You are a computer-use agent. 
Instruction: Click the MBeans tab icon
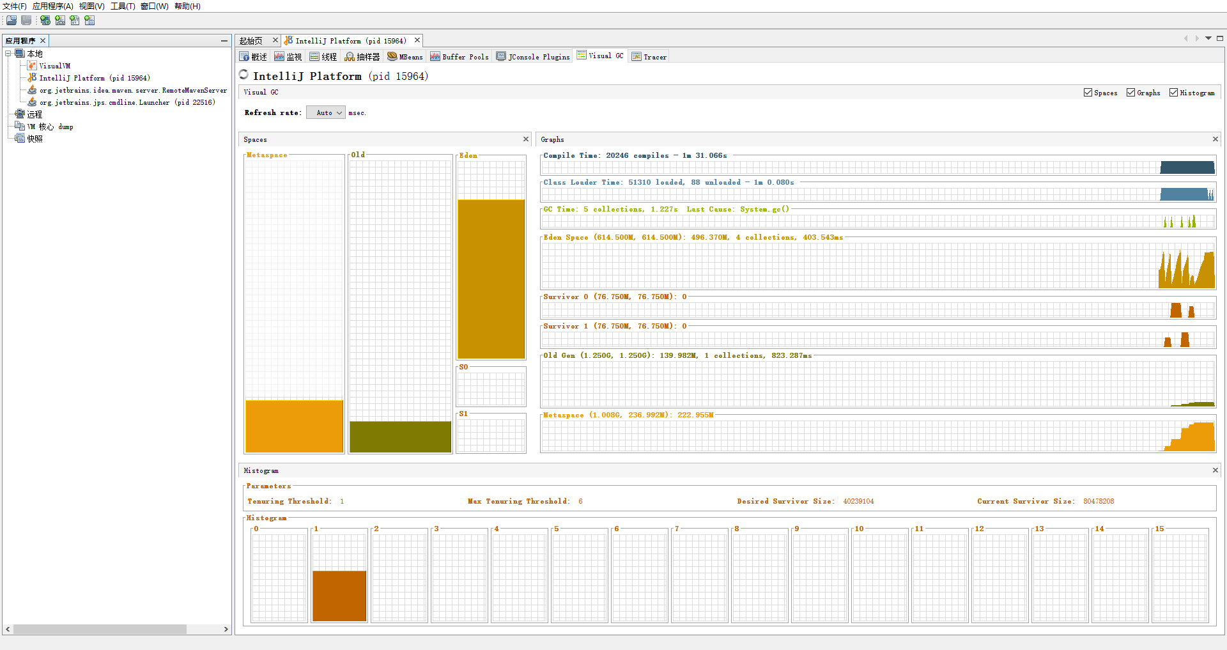point(392,56)
